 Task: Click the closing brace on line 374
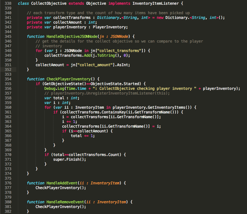click(28, 174)
